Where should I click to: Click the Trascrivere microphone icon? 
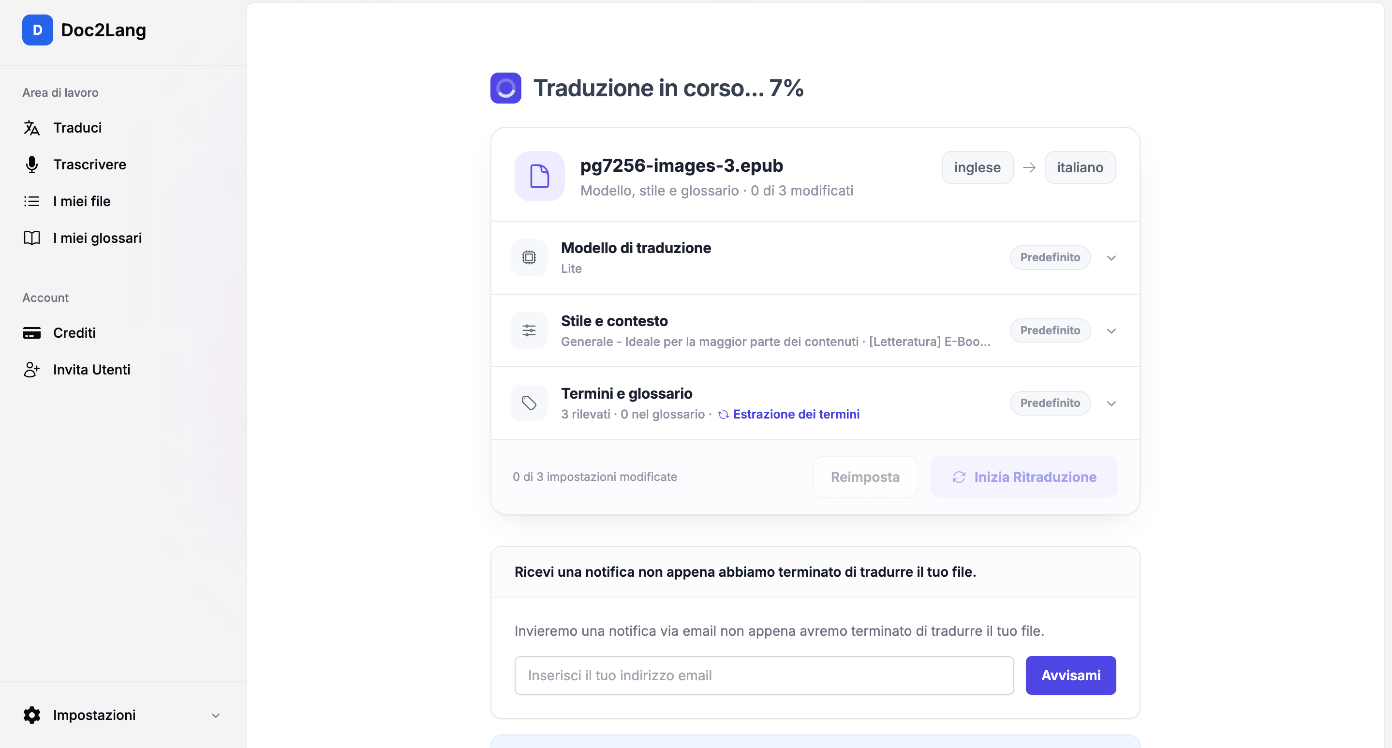coord(32,165)
